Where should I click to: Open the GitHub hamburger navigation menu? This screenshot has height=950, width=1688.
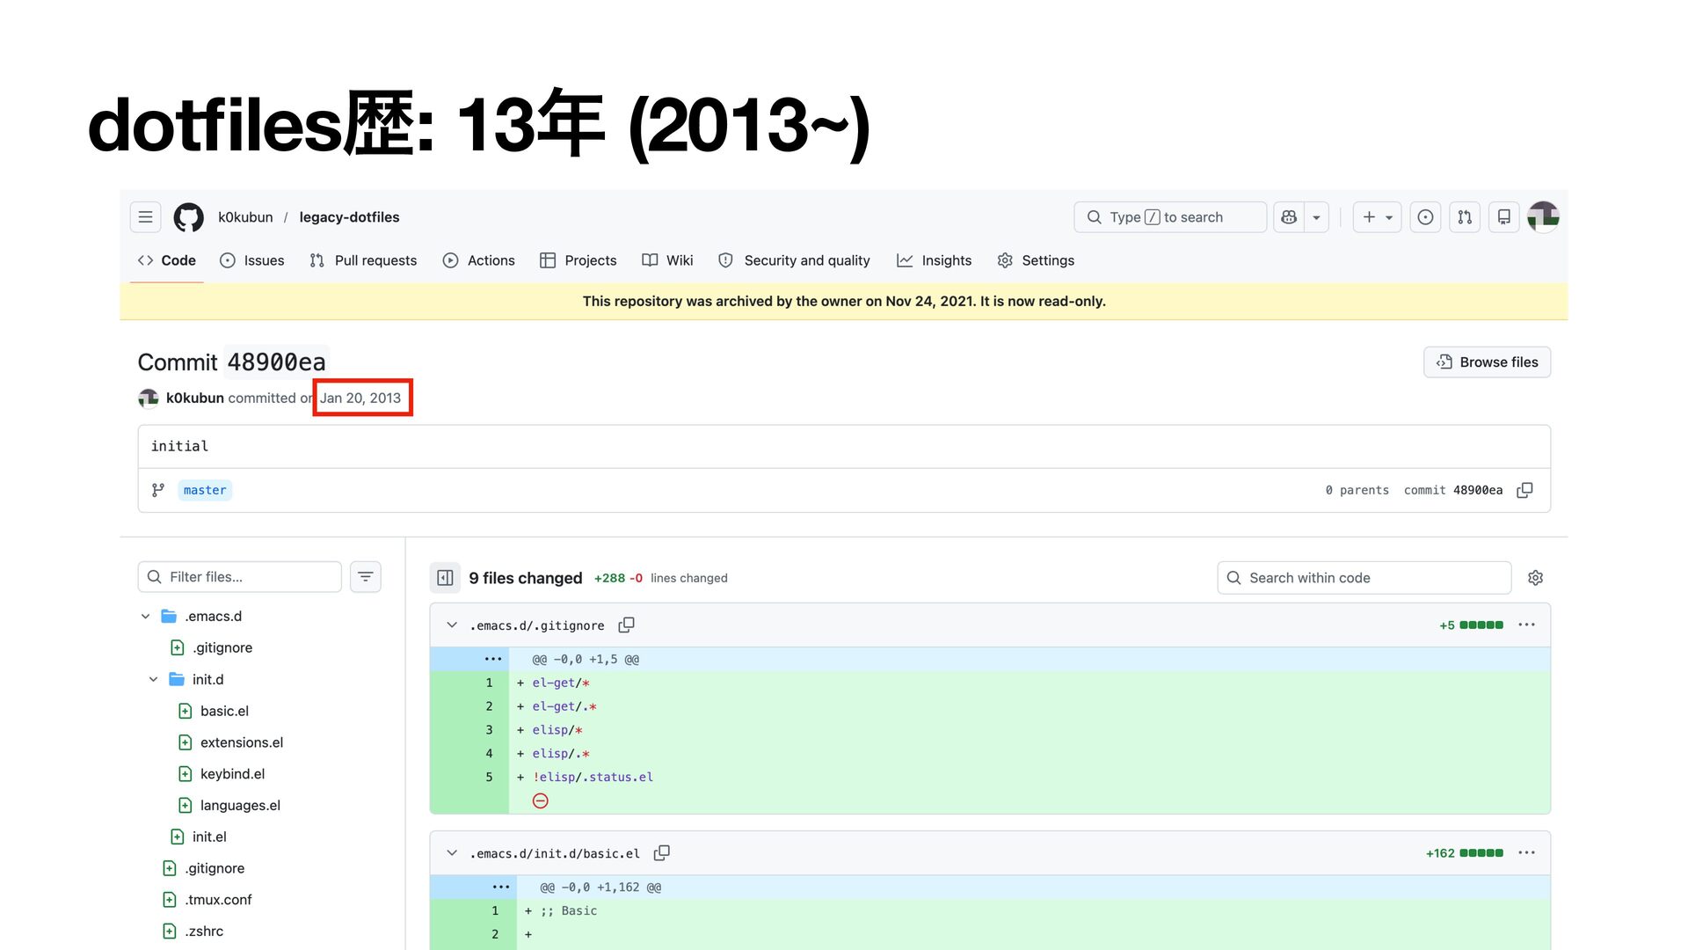pos(145,217)
